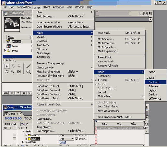Expand the Transform group
Screen dimensions: 167x147
(23, 142)
